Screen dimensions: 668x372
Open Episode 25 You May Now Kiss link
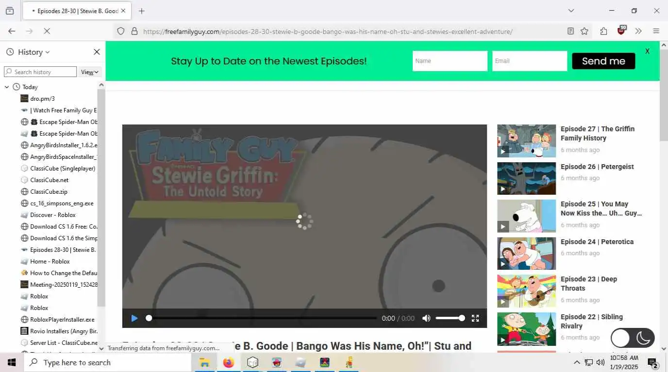point(601,208)
